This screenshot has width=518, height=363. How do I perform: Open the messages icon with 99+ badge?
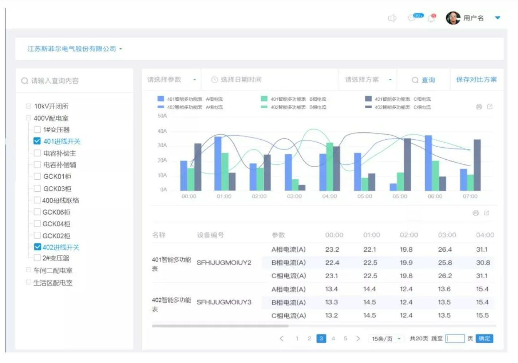coord(413,18)
